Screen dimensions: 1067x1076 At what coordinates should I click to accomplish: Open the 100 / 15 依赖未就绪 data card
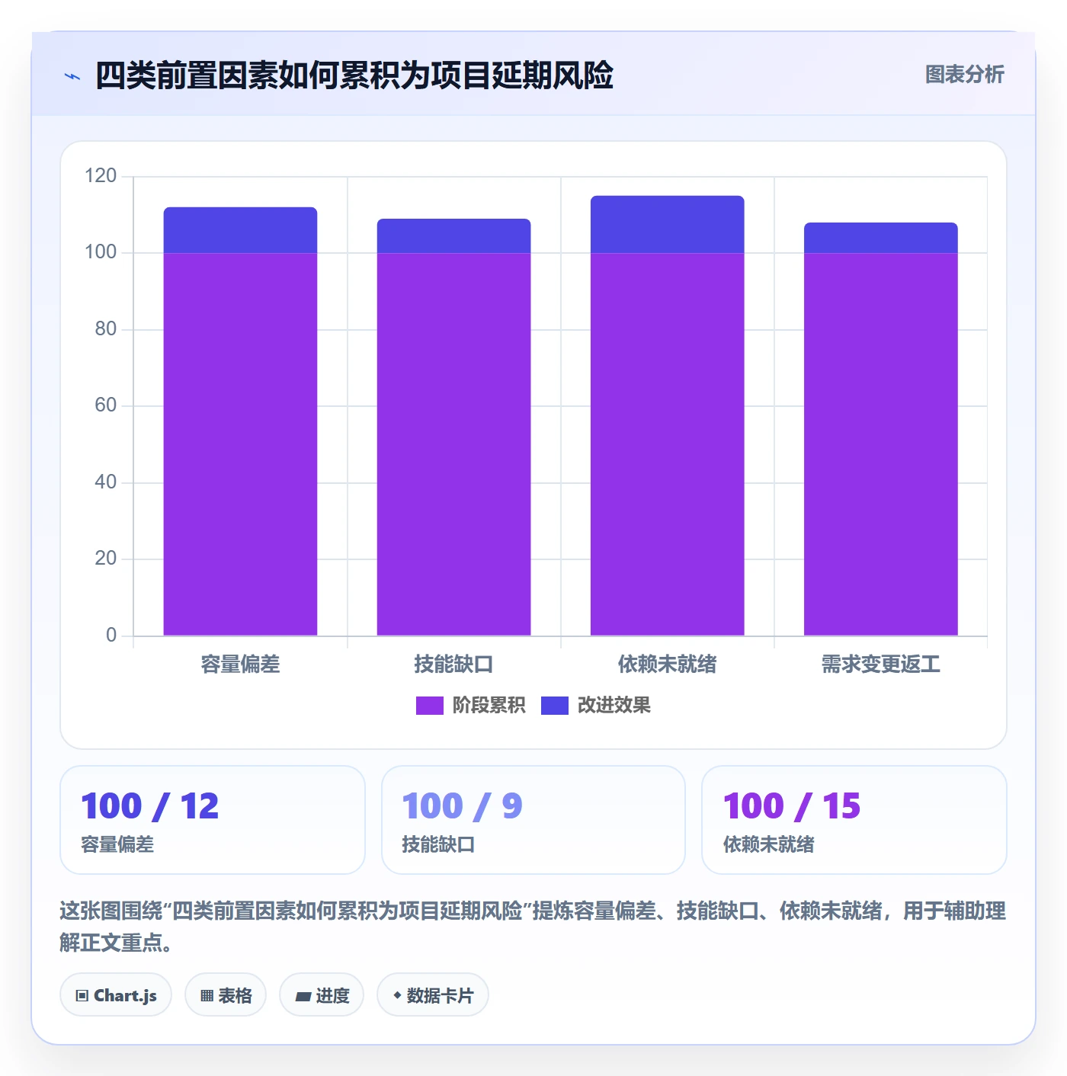point(854,820)
